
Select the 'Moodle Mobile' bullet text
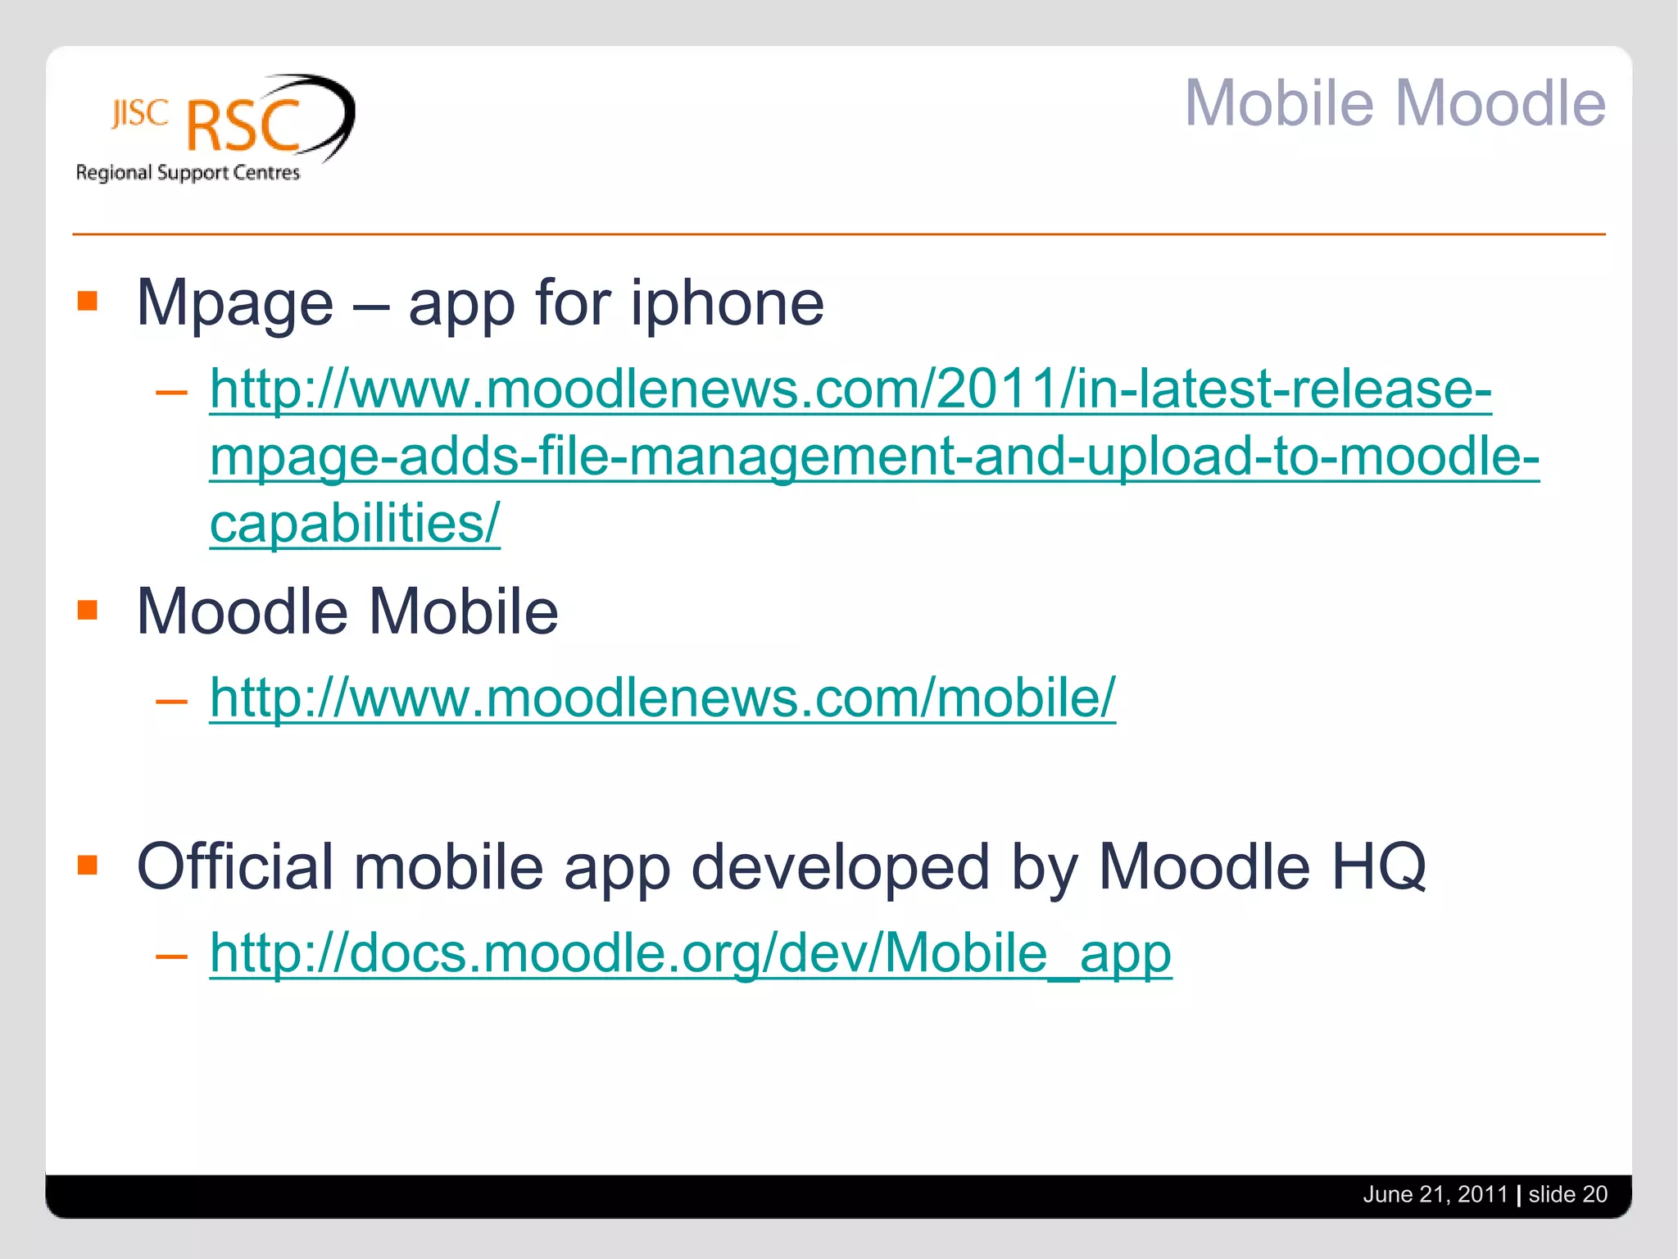point(347,611)
